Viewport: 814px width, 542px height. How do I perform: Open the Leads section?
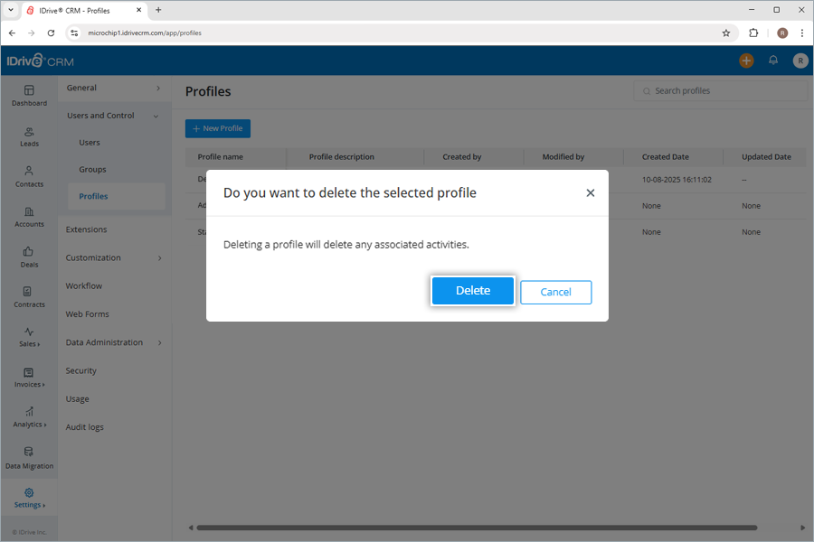pyautogui.click(x=29, y=135)
